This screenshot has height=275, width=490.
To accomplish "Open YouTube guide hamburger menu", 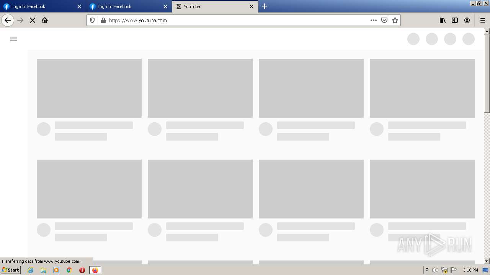I will click(x=14, y=39).
